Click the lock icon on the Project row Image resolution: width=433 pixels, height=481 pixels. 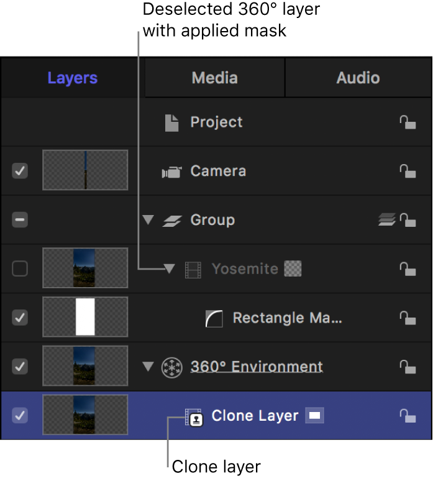pos(407,122)
